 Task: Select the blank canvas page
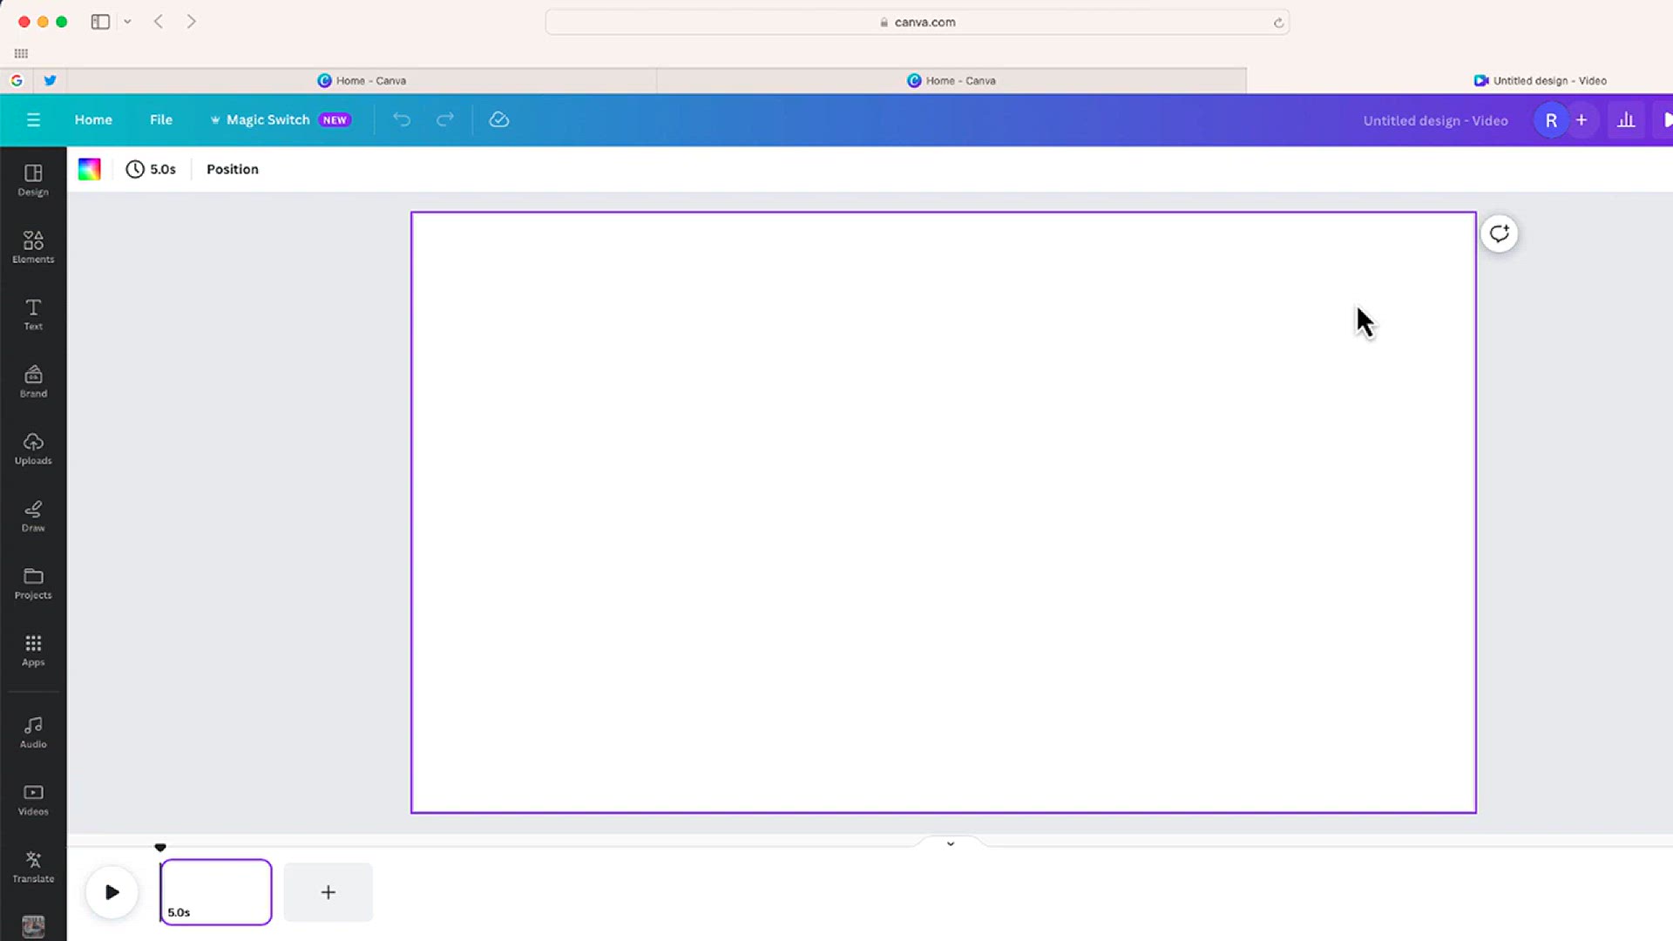tap(944, 512)
